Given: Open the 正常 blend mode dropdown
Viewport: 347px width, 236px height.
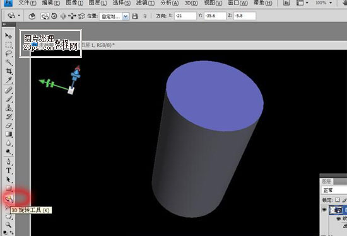Looking at the screenshot, I should pos(334,190).
